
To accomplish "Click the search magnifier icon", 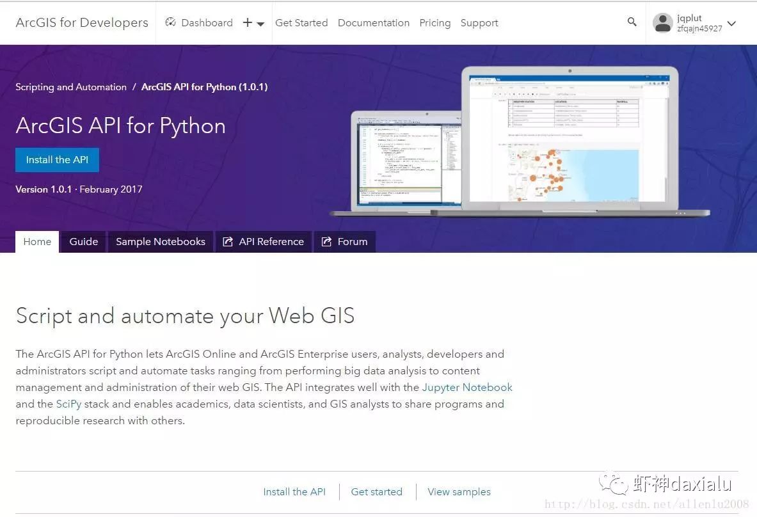I will [x=632, y=22].
